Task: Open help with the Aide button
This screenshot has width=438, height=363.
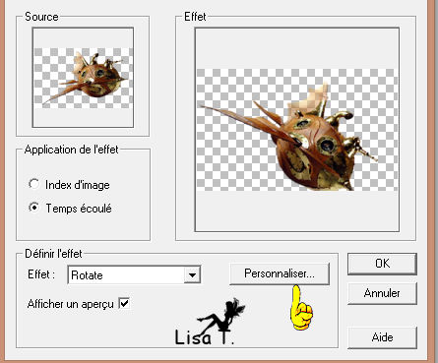Action: [382, 337]
